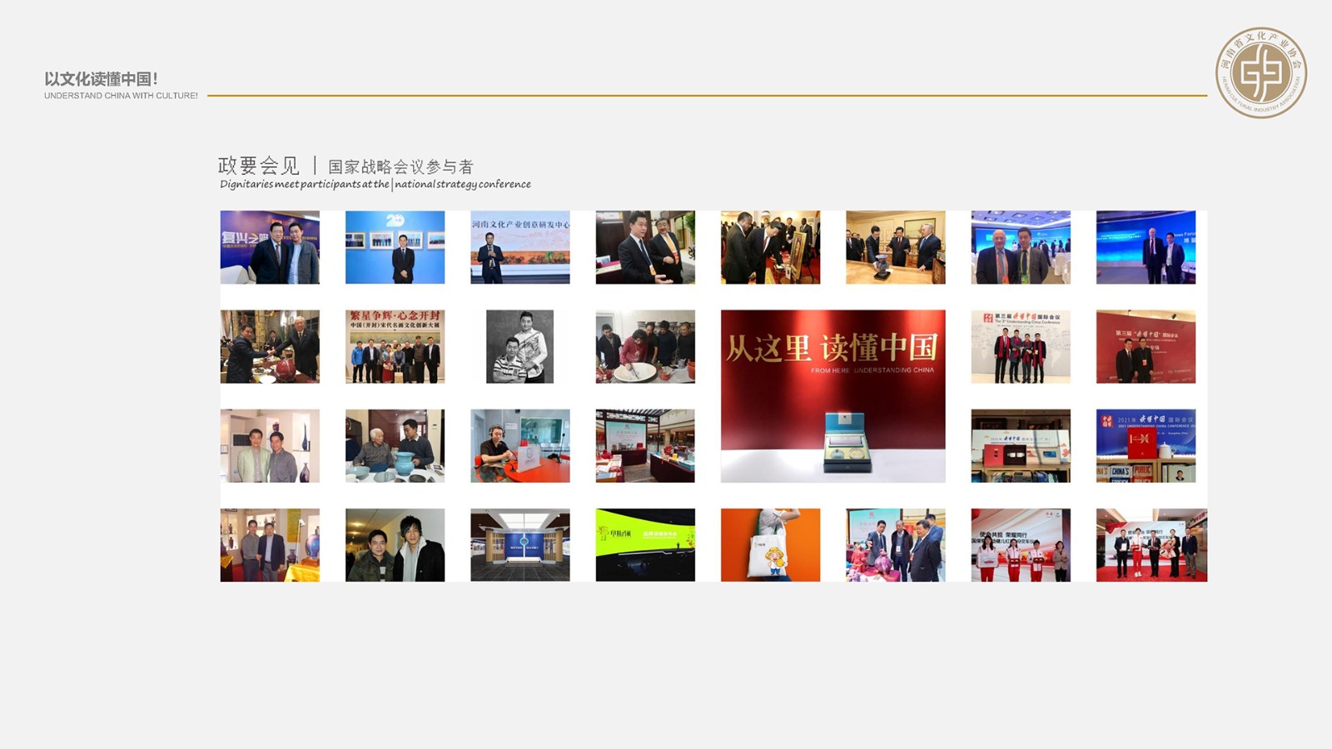Image resolution: width=1332 pixels, height=749 pixels.
Task: Open the '第三届读懂中国国际会议' signing wall photo
Action: pyautogui.click(x=1021, y=347)
